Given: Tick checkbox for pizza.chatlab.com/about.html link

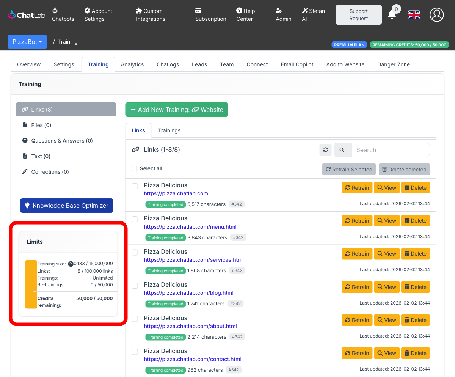Looking at the screenshot, I should coord(135,319).
